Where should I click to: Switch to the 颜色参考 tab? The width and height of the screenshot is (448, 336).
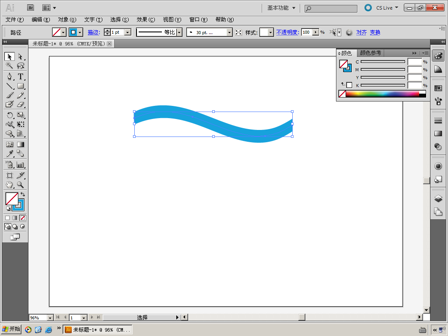pyautogui.click(x=370, y=53)
